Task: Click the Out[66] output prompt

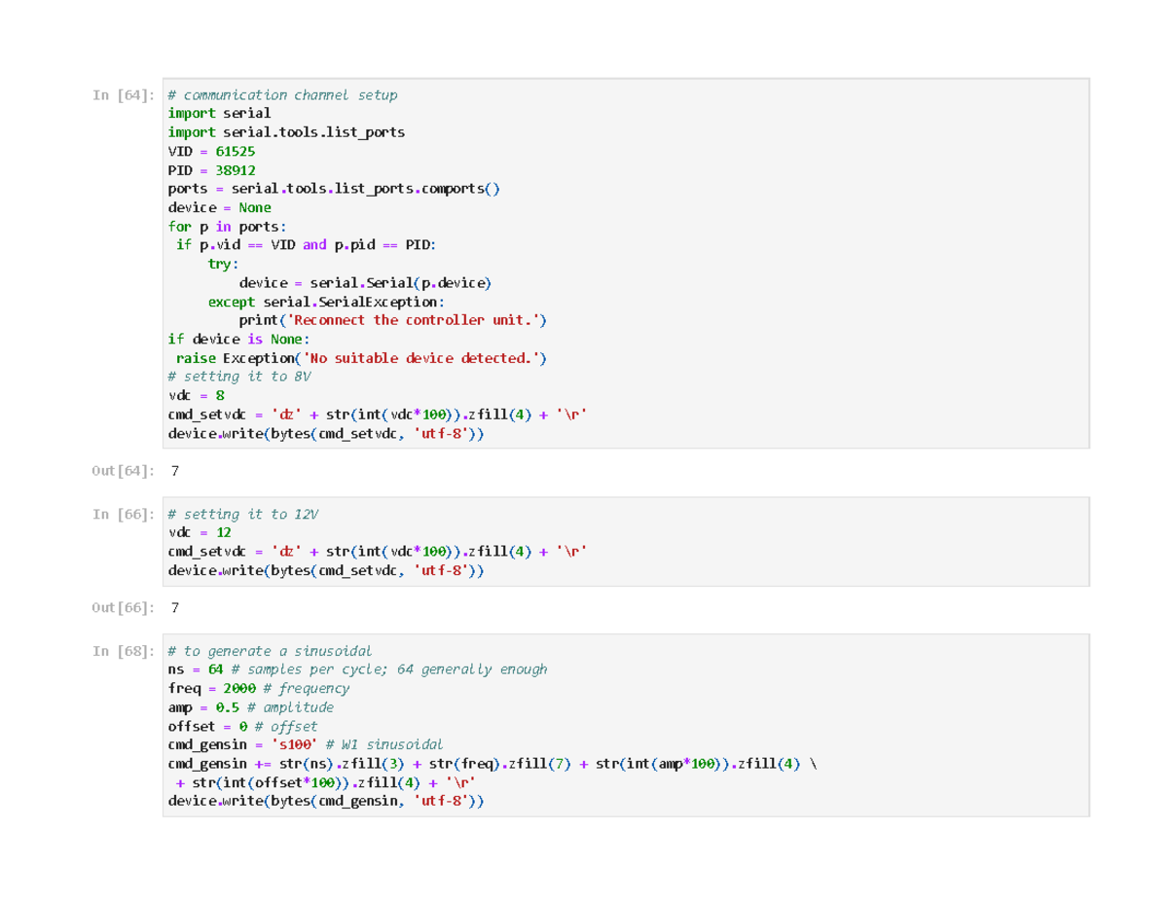Action: [123, 608]
